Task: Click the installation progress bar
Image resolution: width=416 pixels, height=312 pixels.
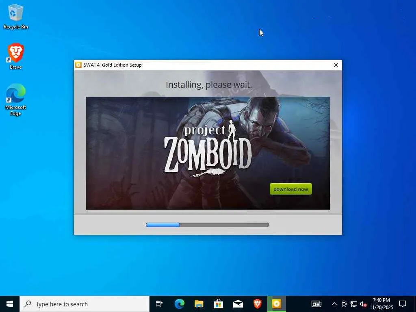Action: click(208, 225)
